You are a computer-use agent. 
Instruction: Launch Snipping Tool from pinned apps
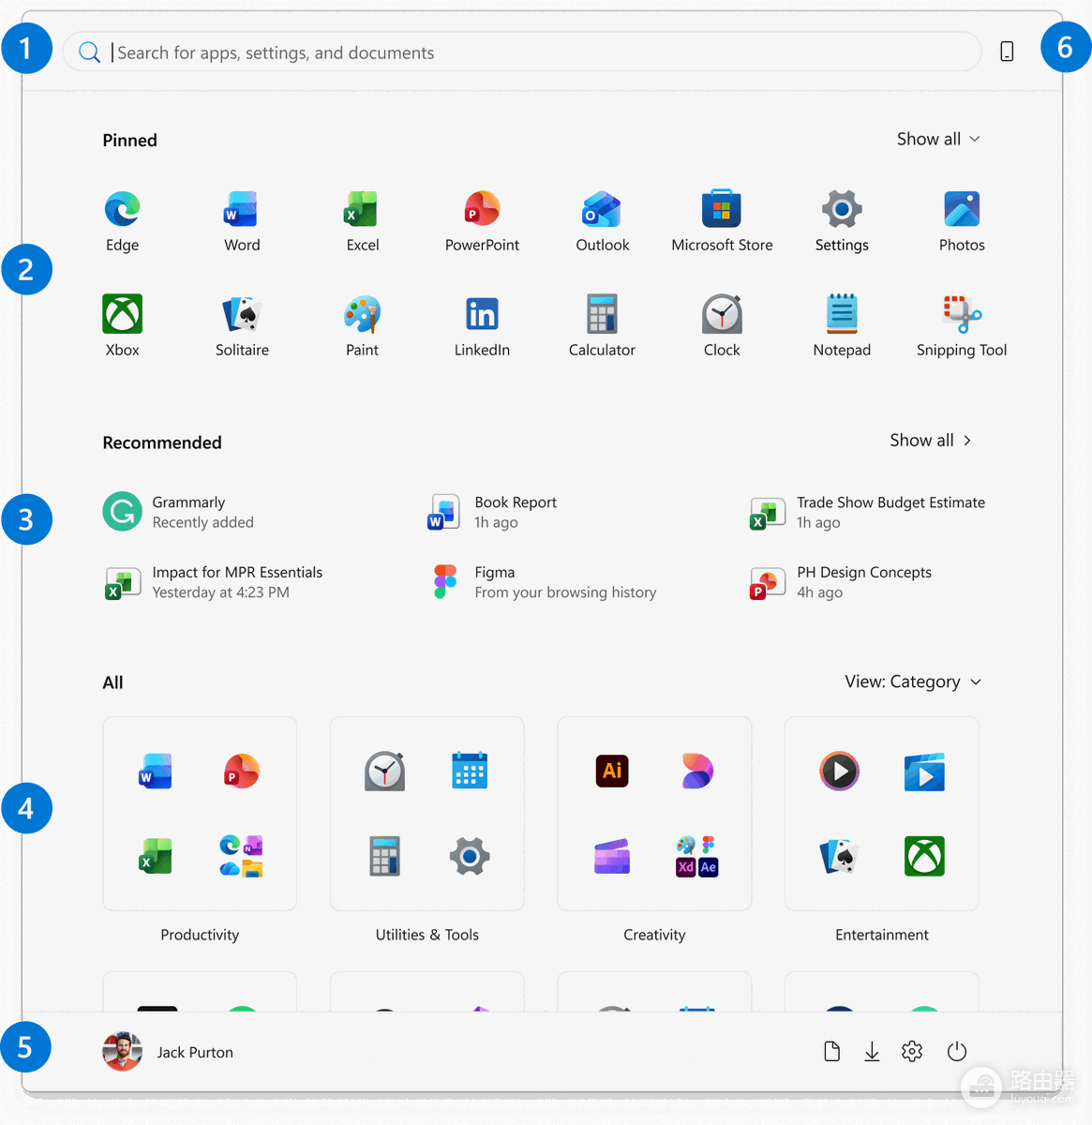(962, 326)
